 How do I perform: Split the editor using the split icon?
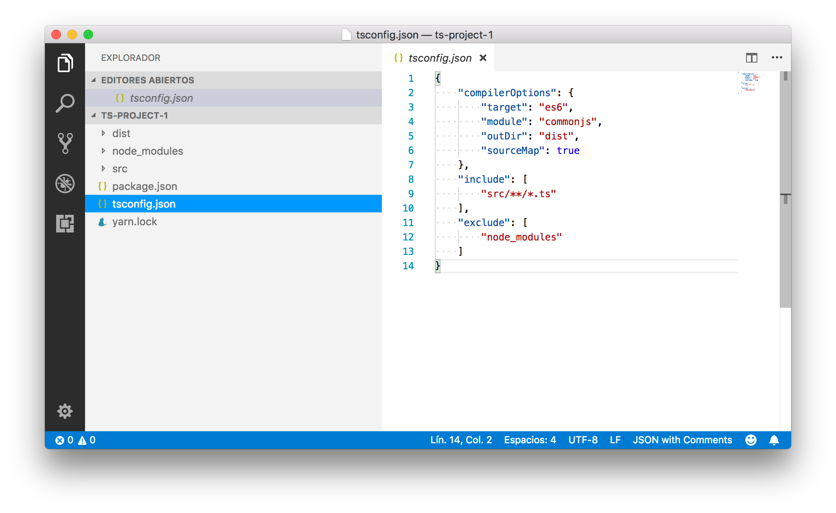pyautogui.click(x=752, y=58)
